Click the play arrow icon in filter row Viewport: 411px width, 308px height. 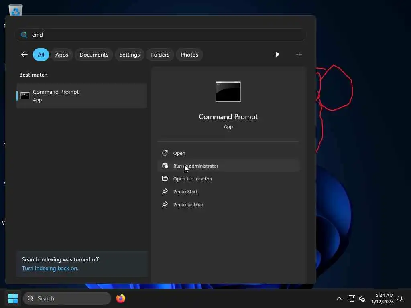point(277,55)
